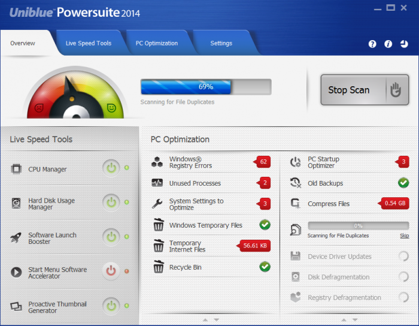Click the 2 badge for Unused Processes

click(264, 183)
